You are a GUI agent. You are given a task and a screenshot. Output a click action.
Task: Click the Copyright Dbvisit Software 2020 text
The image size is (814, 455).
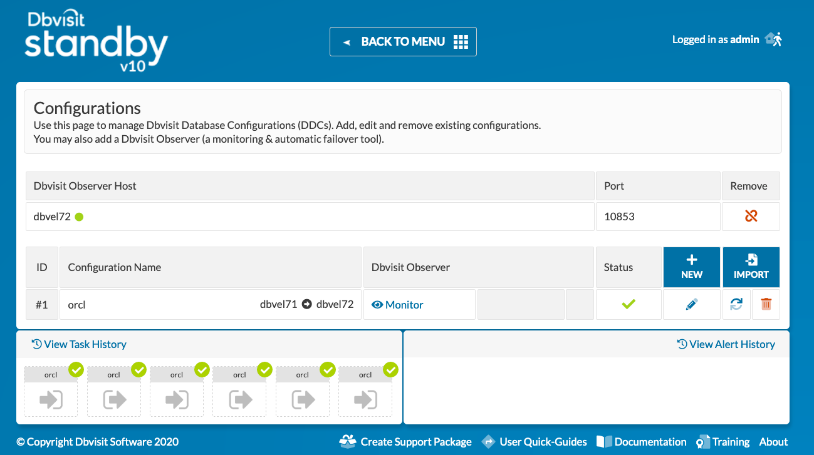point(98,442)
